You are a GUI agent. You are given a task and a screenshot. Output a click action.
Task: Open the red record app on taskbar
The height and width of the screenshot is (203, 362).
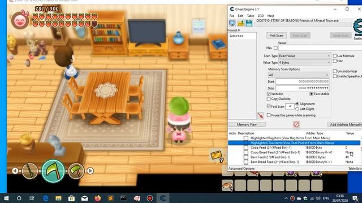click(150, 198)
